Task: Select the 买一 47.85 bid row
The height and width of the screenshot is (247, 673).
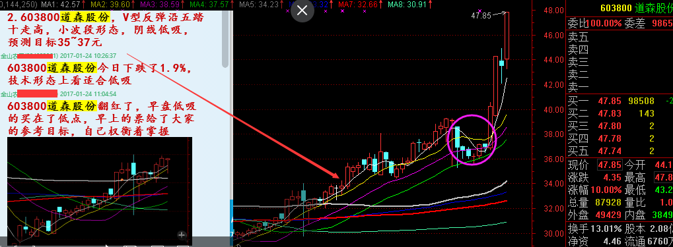Action: [620, 101]
